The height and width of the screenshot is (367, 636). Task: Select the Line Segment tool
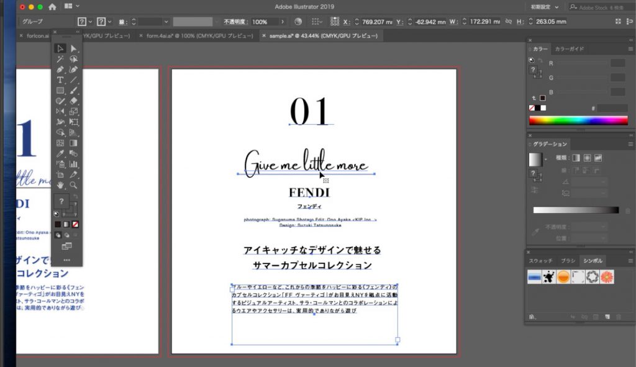(73, 80)
